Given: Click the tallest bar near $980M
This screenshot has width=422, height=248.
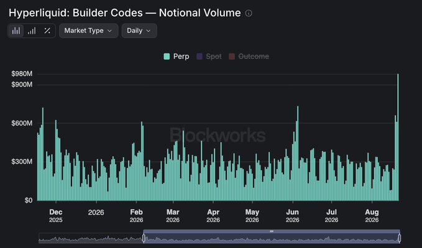Looking at the screenshot, I should click(x=398, y=137).
